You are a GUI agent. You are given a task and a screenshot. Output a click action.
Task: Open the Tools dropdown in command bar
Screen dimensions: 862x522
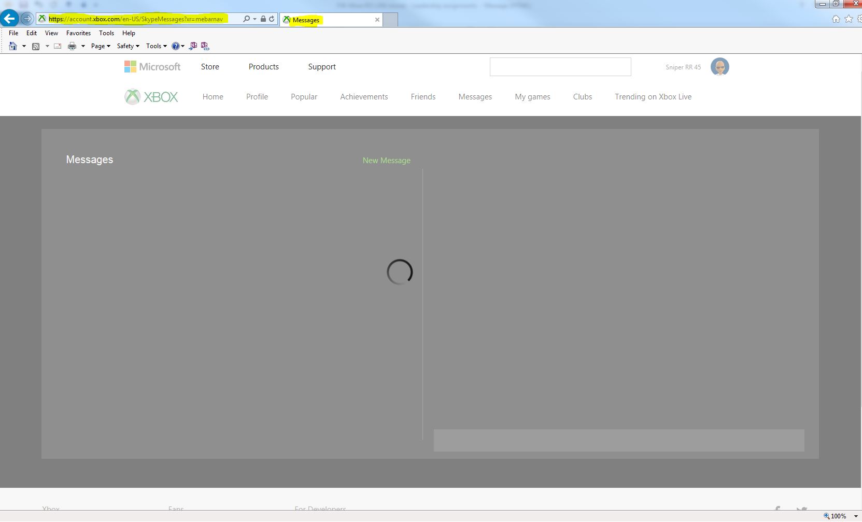[157, 46]
